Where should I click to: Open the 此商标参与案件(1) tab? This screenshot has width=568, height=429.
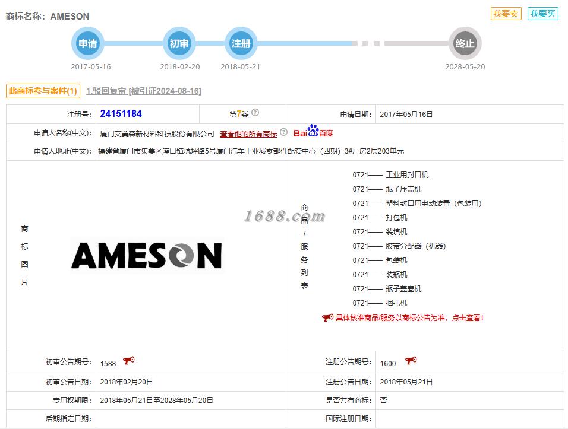click(43, 91)
